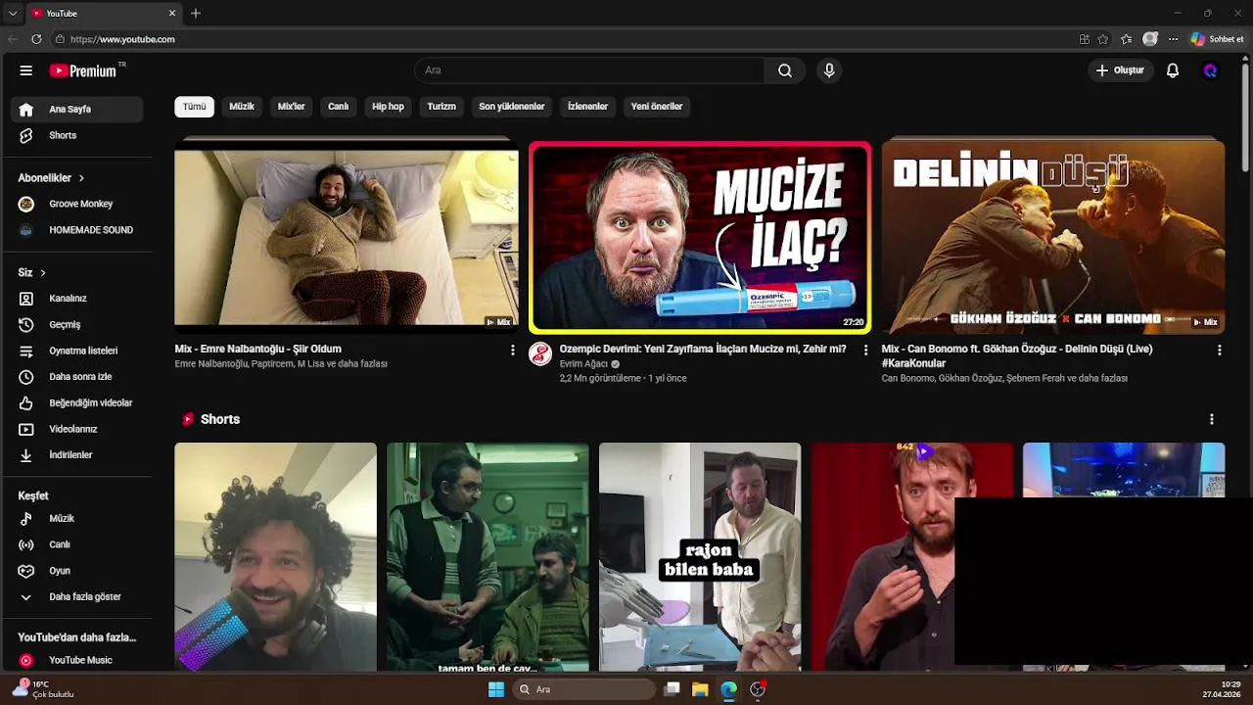Click the Edge icon in taskbar

[x=728, y=689]
